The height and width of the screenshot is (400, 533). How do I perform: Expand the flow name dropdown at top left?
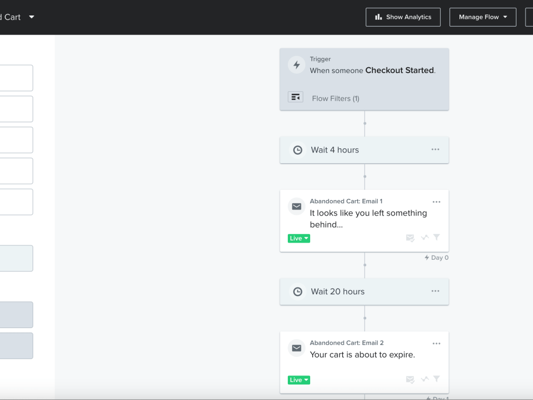(31, 17)
